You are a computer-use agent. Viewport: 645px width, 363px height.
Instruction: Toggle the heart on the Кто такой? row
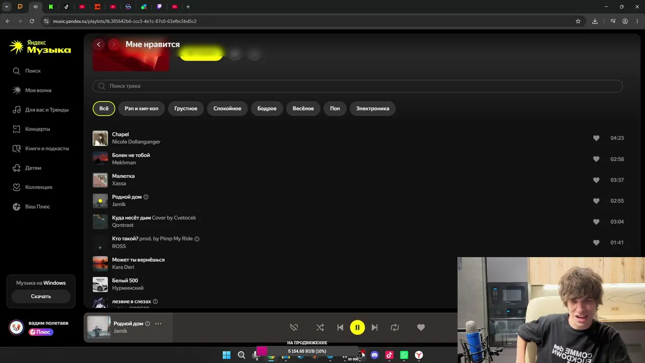tap(596, 243)
